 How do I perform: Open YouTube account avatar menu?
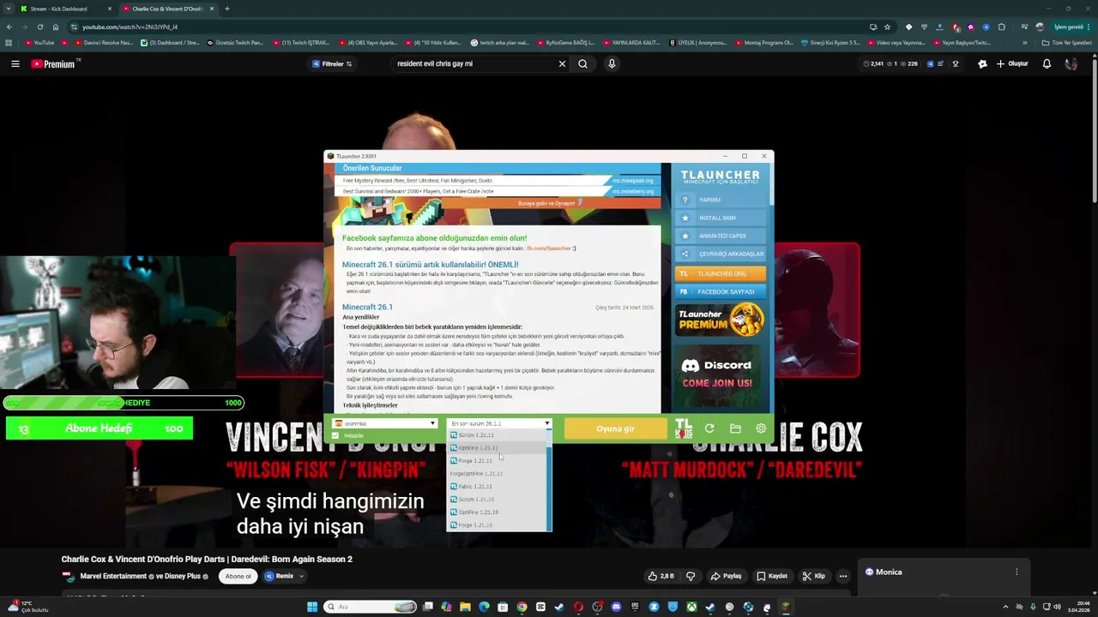coord(1071,63)
